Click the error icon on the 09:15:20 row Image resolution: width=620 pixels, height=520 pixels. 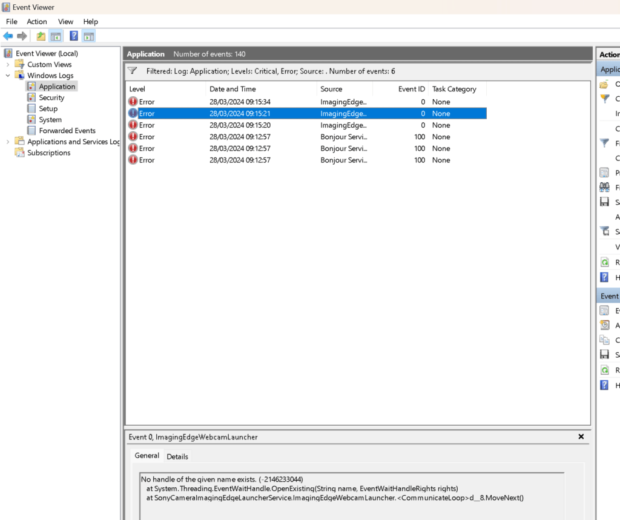pos(133,125)
